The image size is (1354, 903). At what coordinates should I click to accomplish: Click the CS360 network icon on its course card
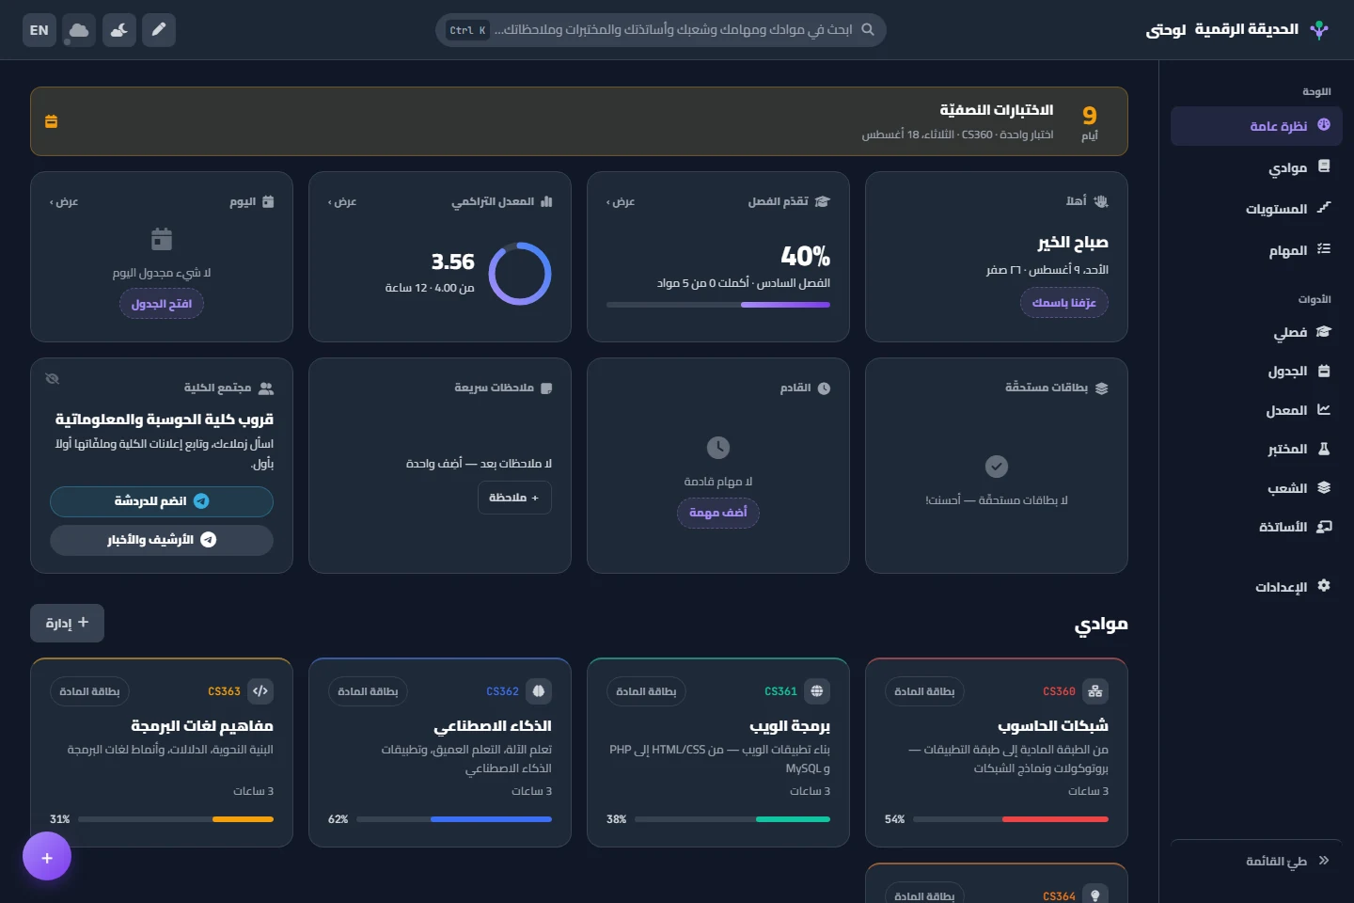coord(1095,691)
